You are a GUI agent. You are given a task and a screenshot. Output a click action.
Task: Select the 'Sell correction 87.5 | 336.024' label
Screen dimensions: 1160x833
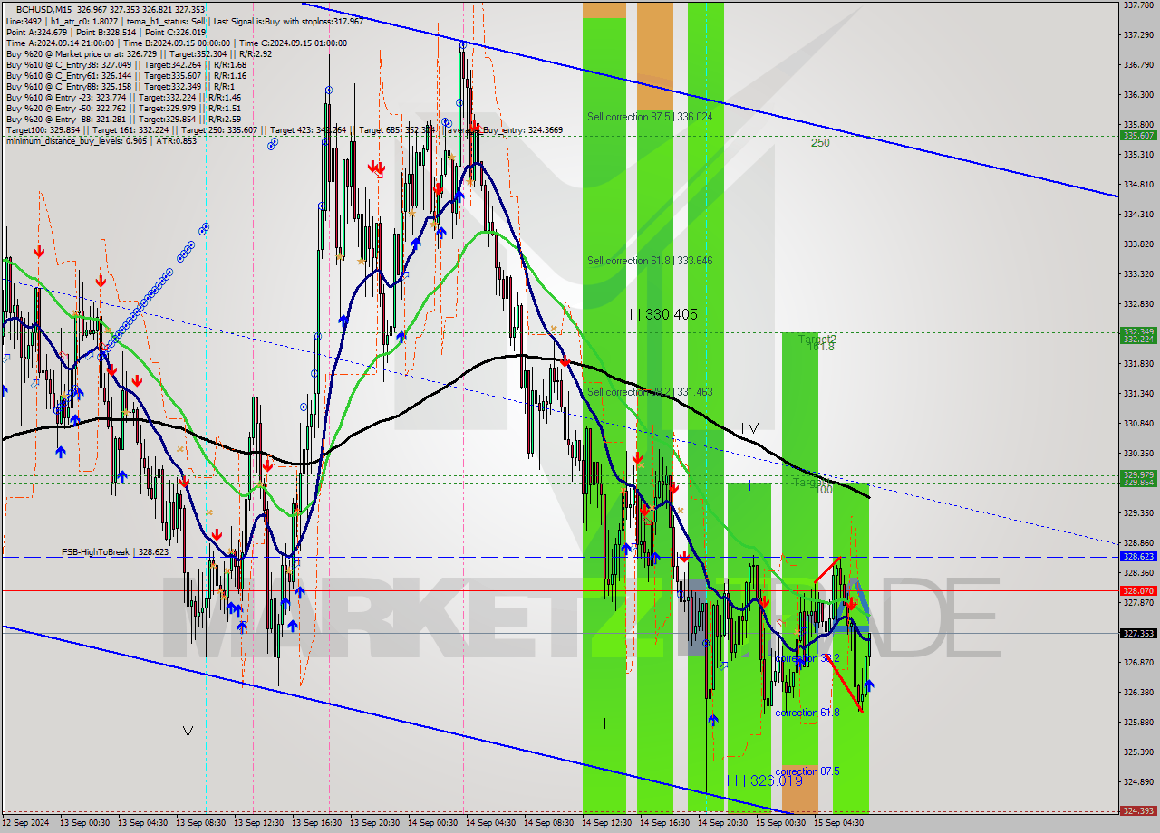pos(650,117)
